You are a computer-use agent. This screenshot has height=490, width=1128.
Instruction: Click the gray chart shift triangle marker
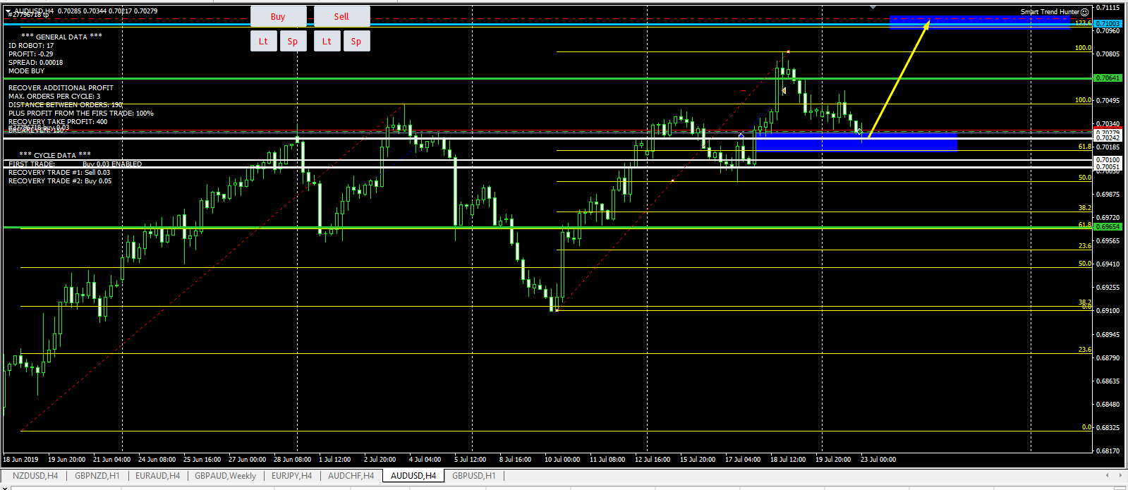pyautogui.click(x=873, y=7)
